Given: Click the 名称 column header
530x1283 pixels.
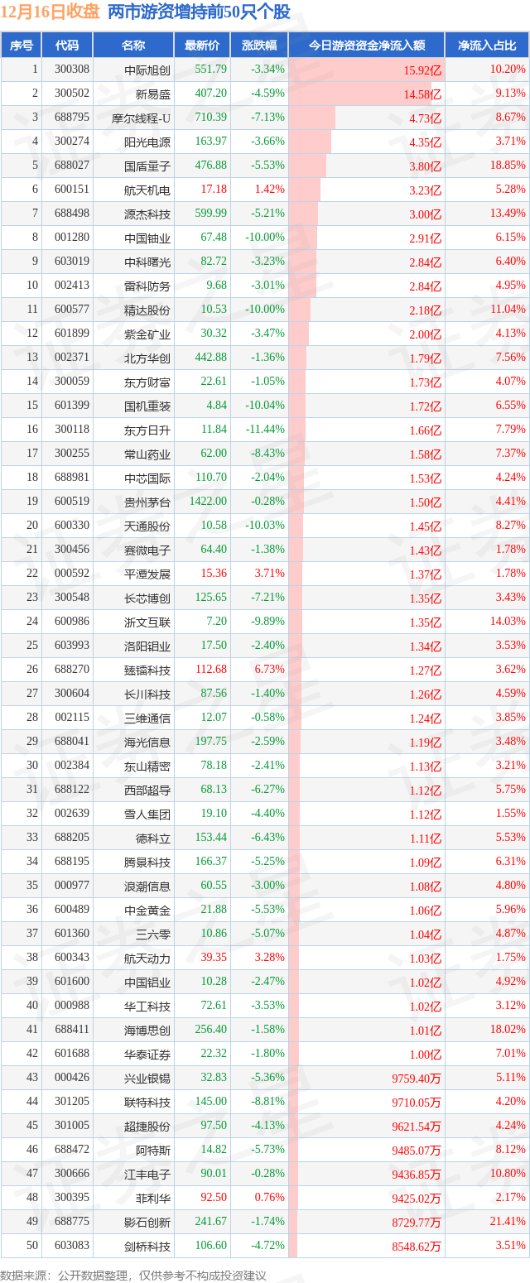Looking at the screenshot, I should (132, 46).
